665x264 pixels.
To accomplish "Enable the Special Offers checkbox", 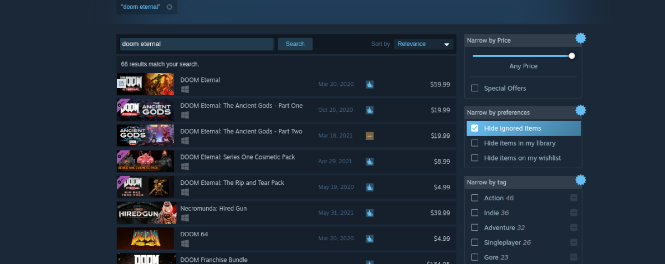I will pos(474,88).
